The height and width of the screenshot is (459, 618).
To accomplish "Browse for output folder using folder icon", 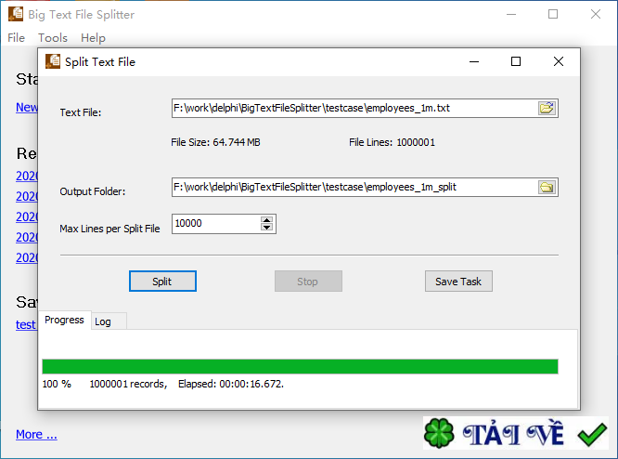I will 547,187.
